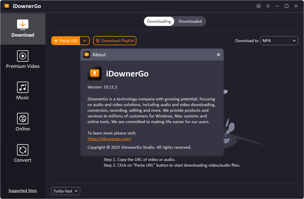Screen dimensions: 304x199
Task: Click the Step 2 instruction text
Action: tap(172, 165)
